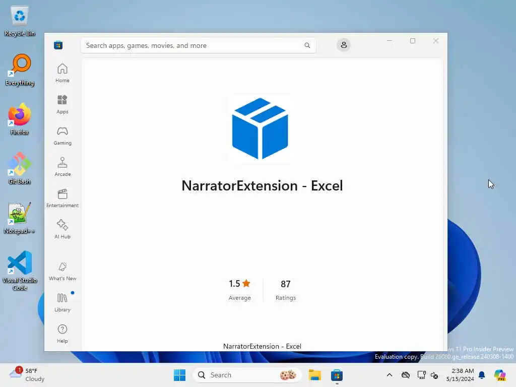Open the Gaming section
This screenshot has height=387, width=516.
point(62,136)
